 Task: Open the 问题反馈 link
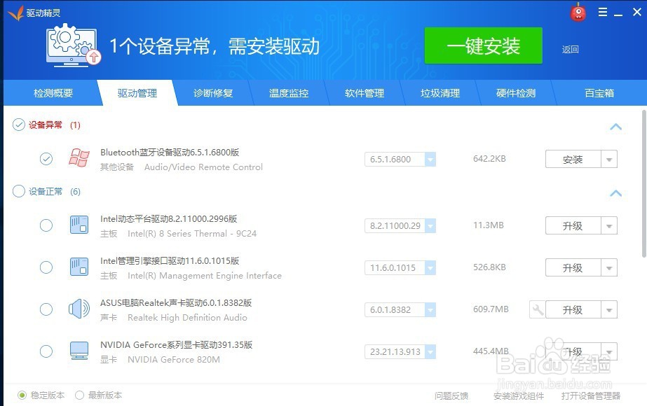pyautogui.click(x=451, y=396)
